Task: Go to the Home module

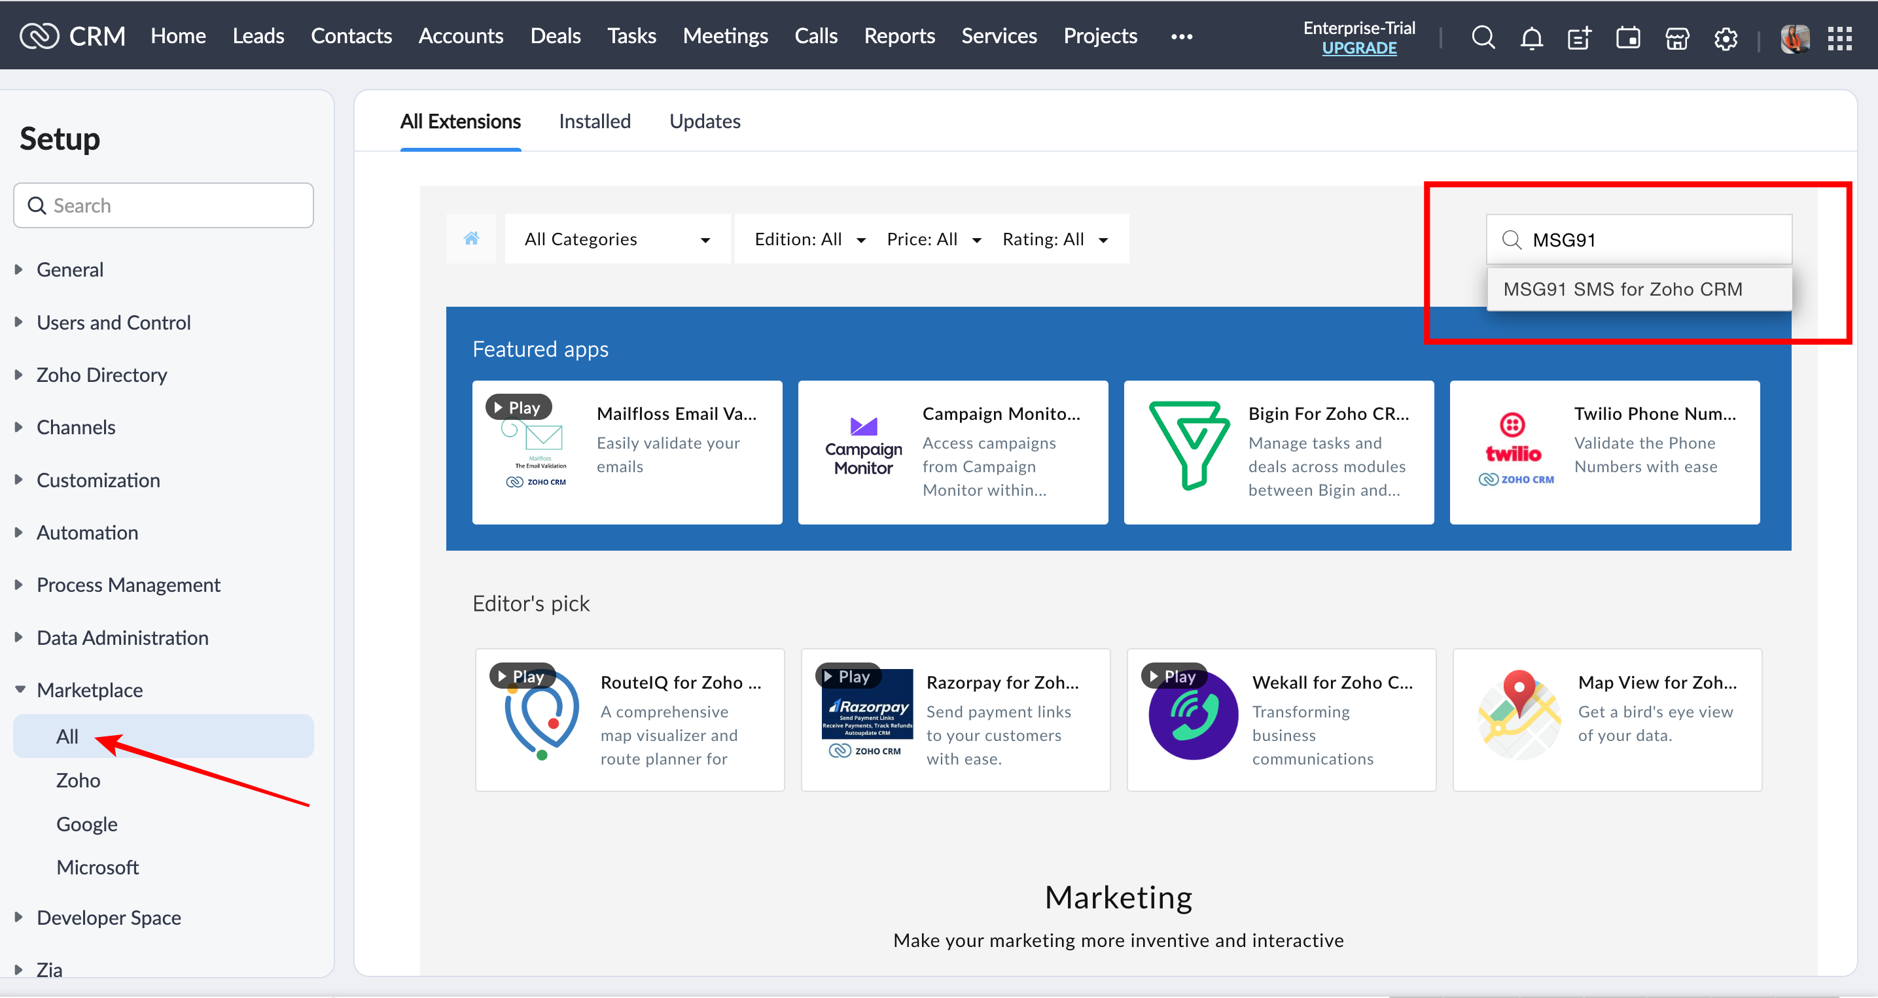Action: click(x=178, y=36)
